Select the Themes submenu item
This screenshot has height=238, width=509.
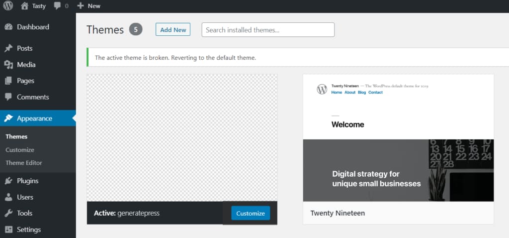point(16,136)
